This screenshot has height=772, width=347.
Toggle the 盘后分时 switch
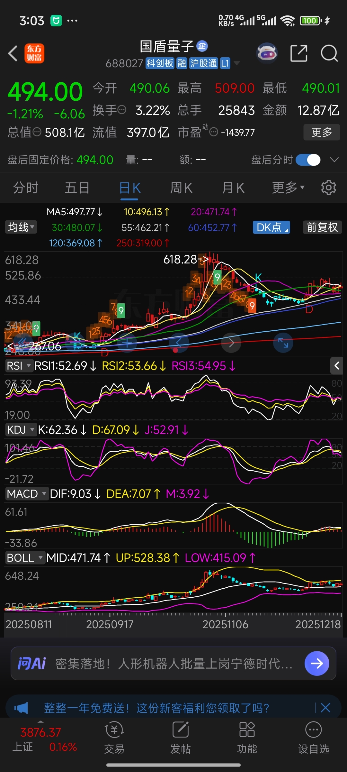308,160
